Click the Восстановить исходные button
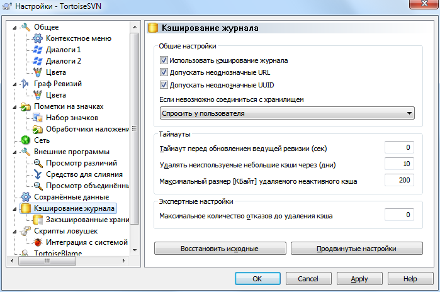Viewport: 440px width, 292px height. click(x=220, y=249)
